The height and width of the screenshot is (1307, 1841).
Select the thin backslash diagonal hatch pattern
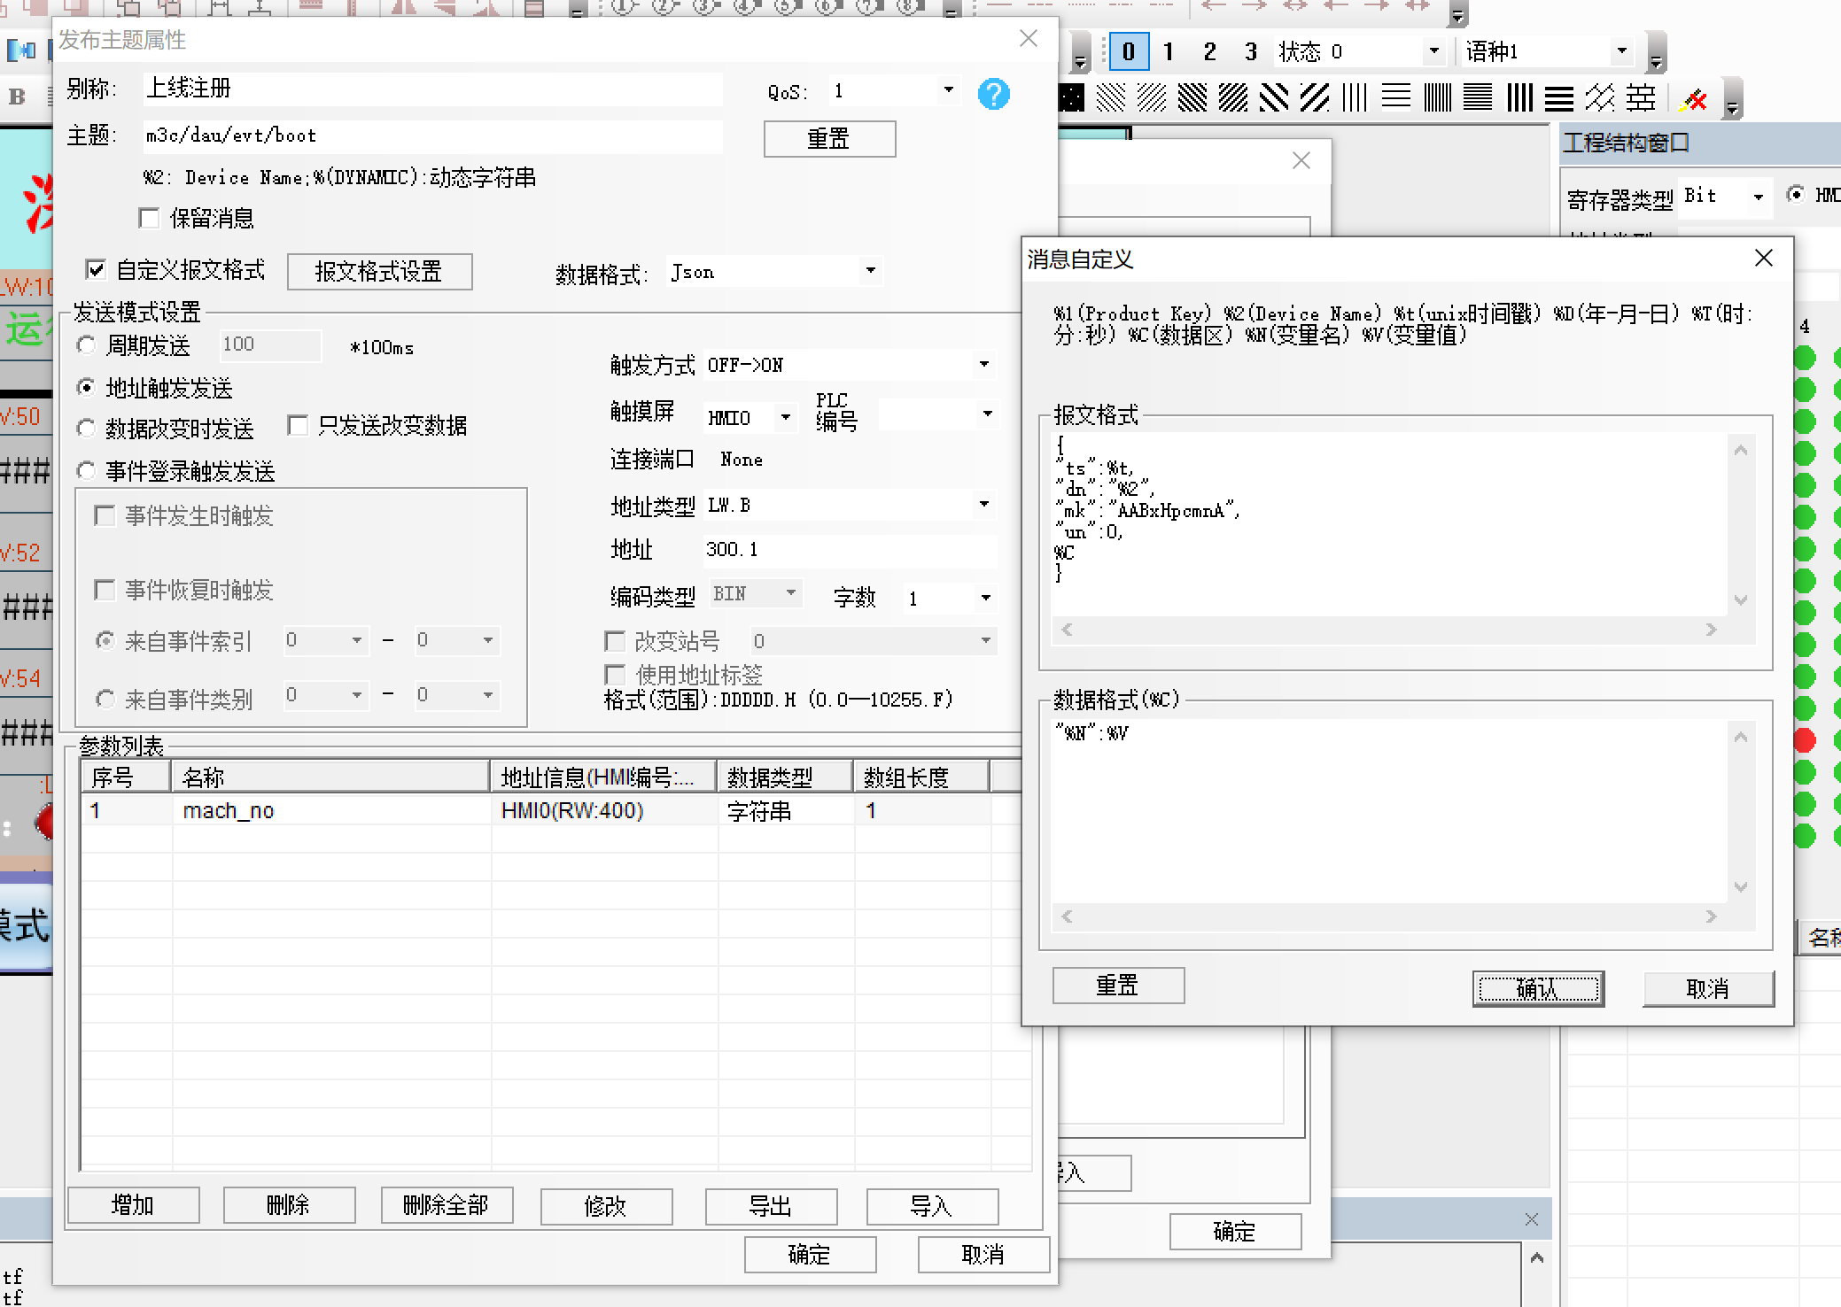click(x=1111, y=97)
